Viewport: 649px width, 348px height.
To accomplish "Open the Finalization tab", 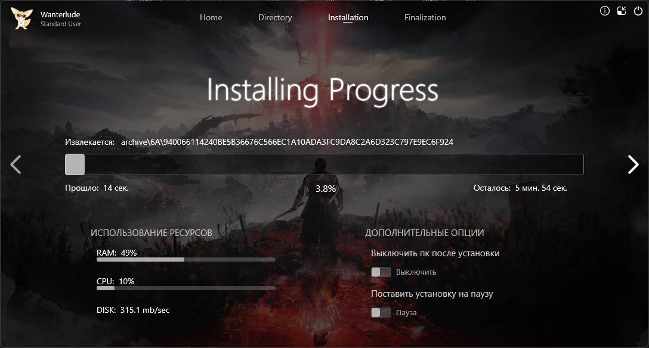I will (x=425, y=17).
